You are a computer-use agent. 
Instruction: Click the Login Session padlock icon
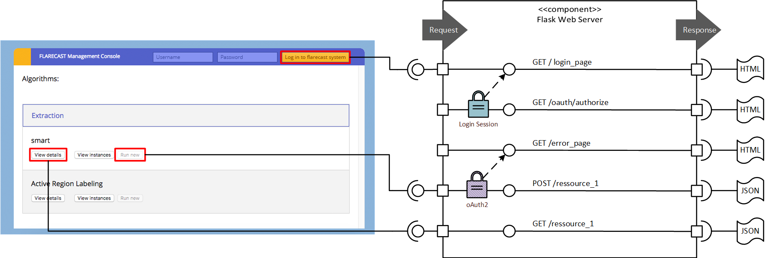[478, 105]
